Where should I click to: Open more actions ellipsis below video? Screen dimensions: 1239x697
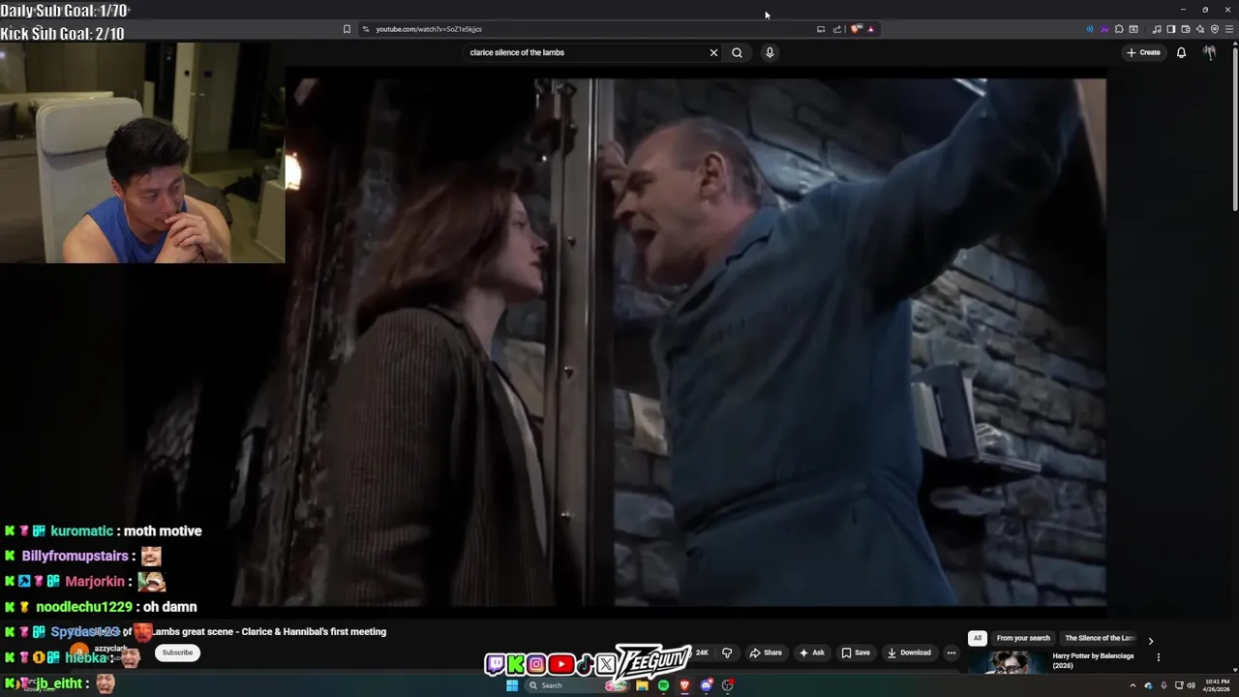951,652
